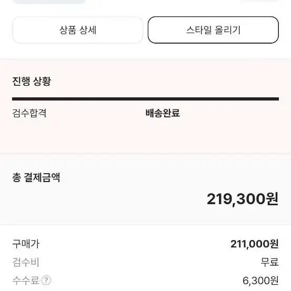
Task: Click the 무료 inspection fee value
Action: click(269, 262)
